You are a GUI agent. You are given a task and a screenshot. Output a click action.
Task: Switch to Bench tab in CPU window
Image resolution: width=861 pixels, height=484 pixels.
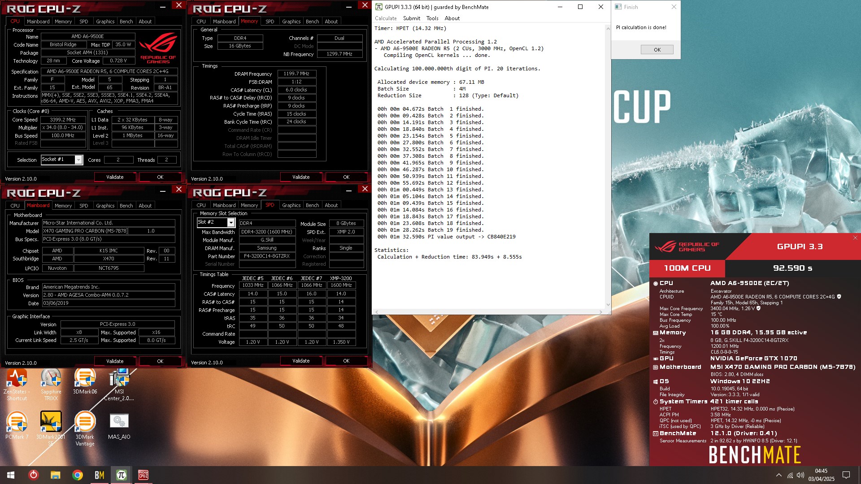click(126, 22)
